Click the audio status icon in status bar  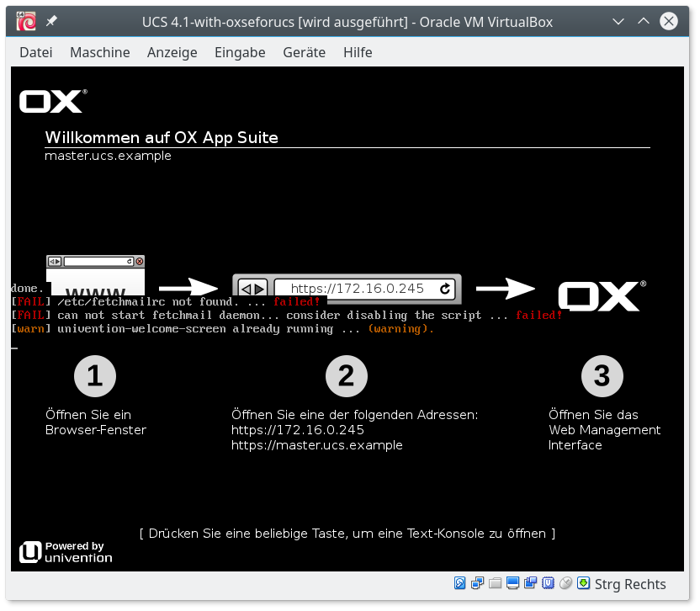(x=460, y=583)
